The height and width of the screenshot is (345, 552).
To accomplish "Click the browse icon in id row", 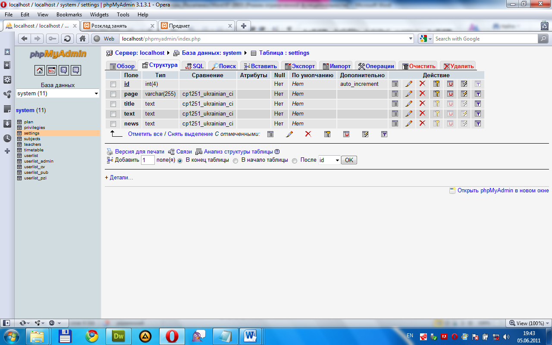I will (395, 84).
